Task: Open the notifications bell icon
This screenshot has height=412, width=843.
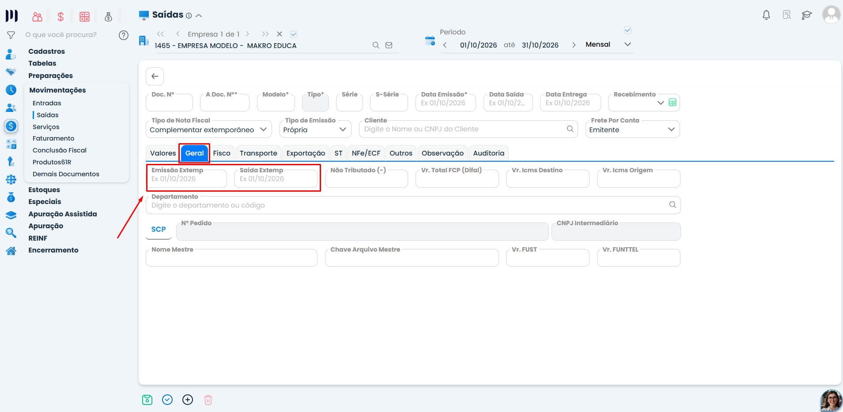Action: coord(766,15)
